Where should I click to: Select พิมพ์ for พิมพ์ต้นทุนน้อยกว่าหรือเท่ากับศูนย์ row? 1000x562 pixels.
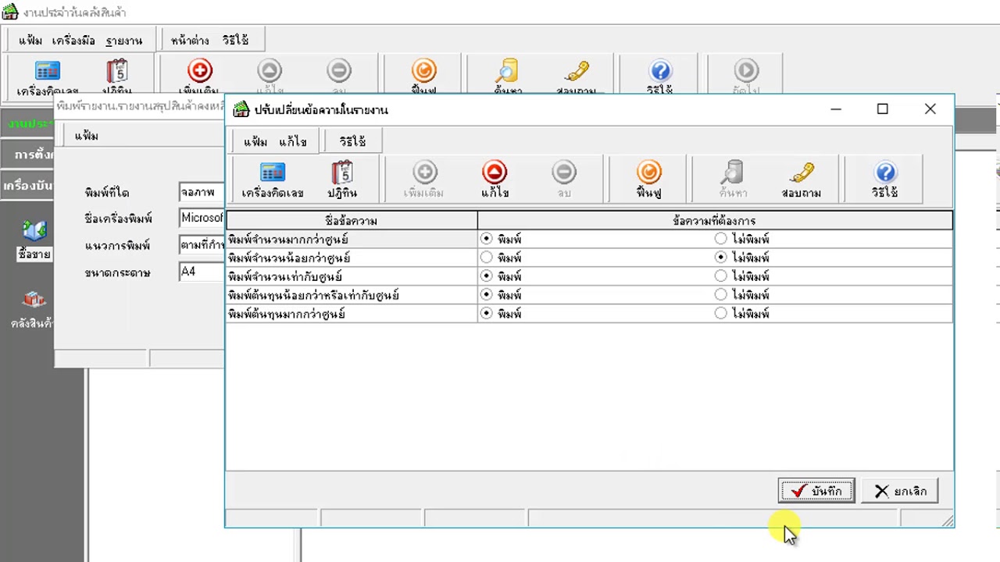pos(487,295)
